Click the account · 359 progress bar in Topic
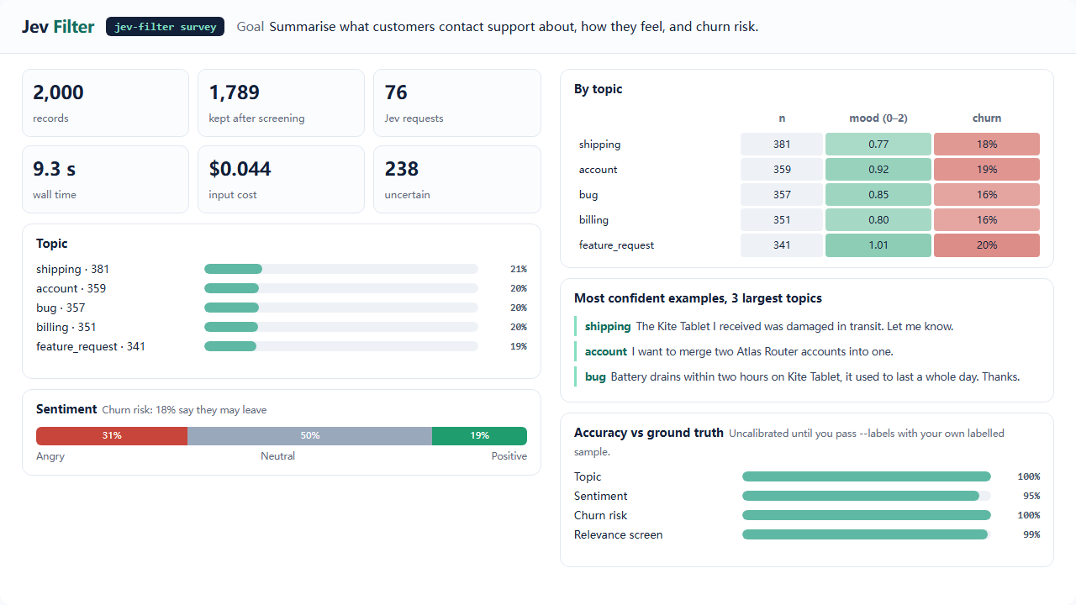Screen dimensions: 1076x605 click(x=341, y=288)
